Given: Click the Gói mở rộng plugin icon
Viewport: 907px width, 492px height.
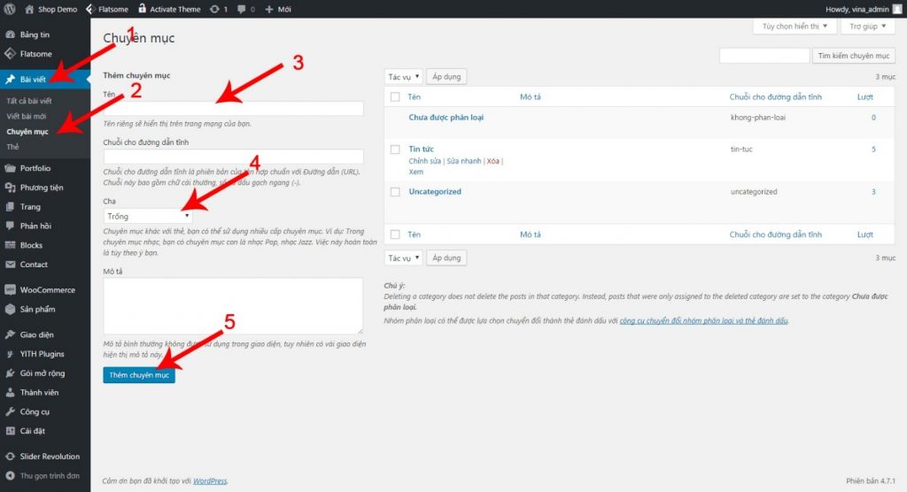Looking at the screenshot, I should (x=10, y=373).
